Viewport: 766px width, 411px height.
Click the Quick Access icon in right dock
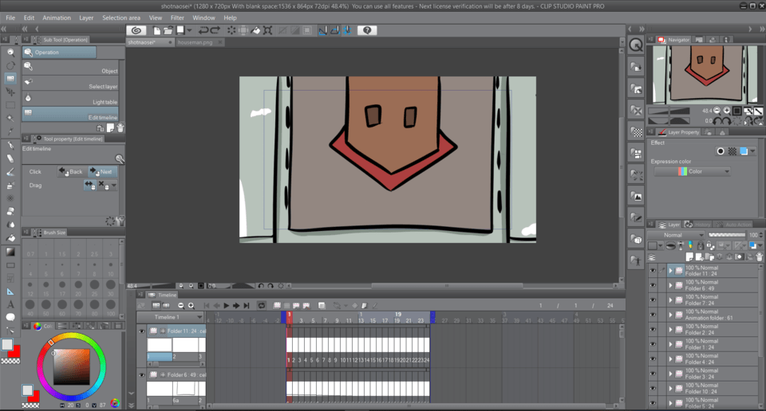[636, 45]
